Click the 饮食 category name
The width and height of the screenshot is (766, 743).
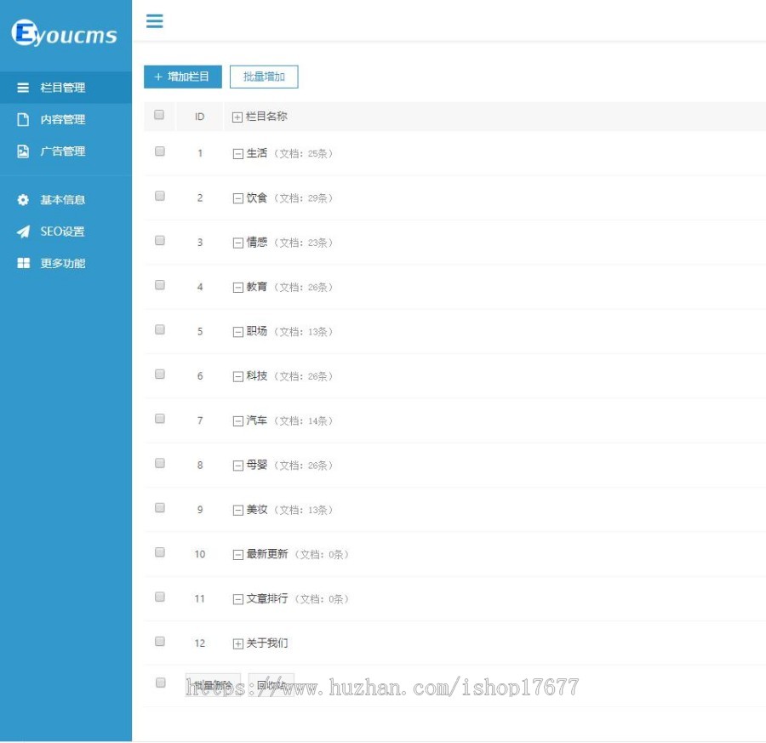tap(257, 197)
